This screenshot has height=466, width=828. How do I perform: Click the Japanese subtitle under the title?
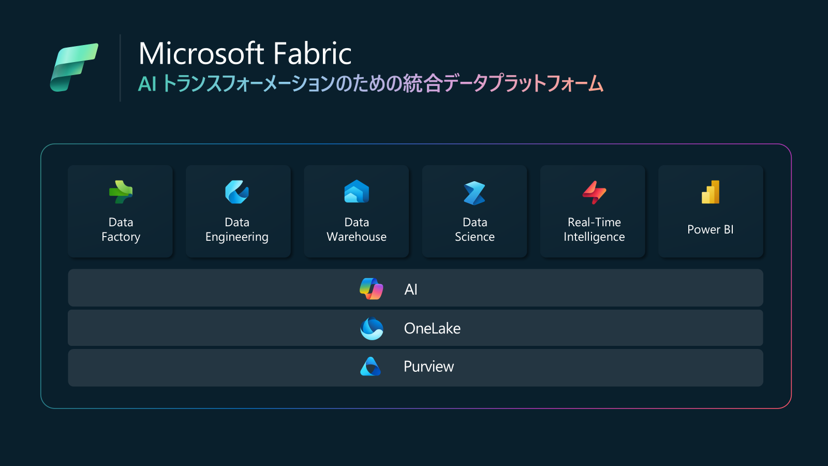point(371,83)
